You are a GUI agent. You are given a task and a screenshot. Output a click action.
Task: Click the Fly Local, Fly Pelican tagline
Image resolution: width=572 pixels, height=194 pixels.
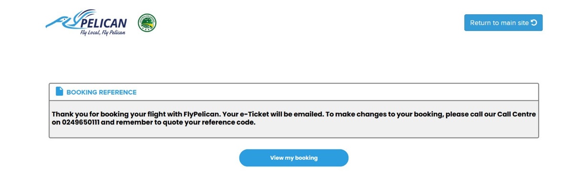(x=102, y=33)
